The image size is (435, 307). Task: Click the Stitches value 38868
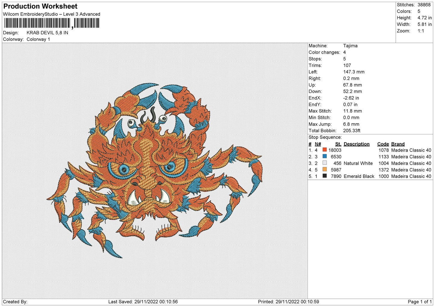tap(424, 5)
